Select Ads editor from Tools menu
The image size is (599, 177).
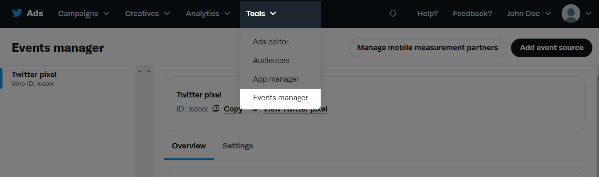click(271, 42)
